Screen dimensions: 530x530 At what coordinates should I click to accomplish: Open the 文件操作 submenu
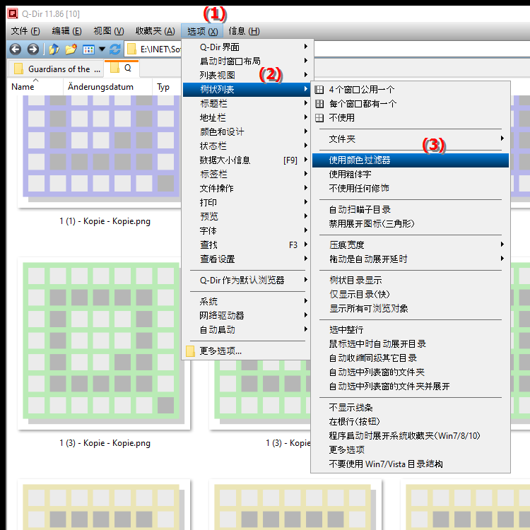(247, 188)
